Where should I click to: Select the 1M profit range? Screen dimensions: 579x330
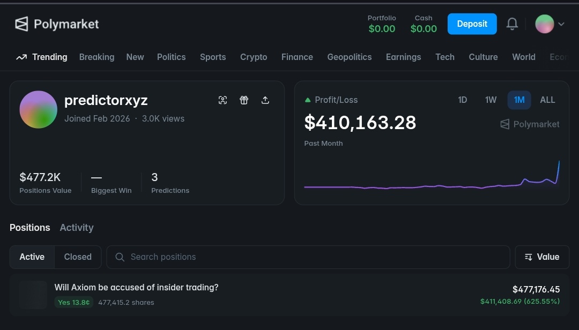[x=519, y=100]
